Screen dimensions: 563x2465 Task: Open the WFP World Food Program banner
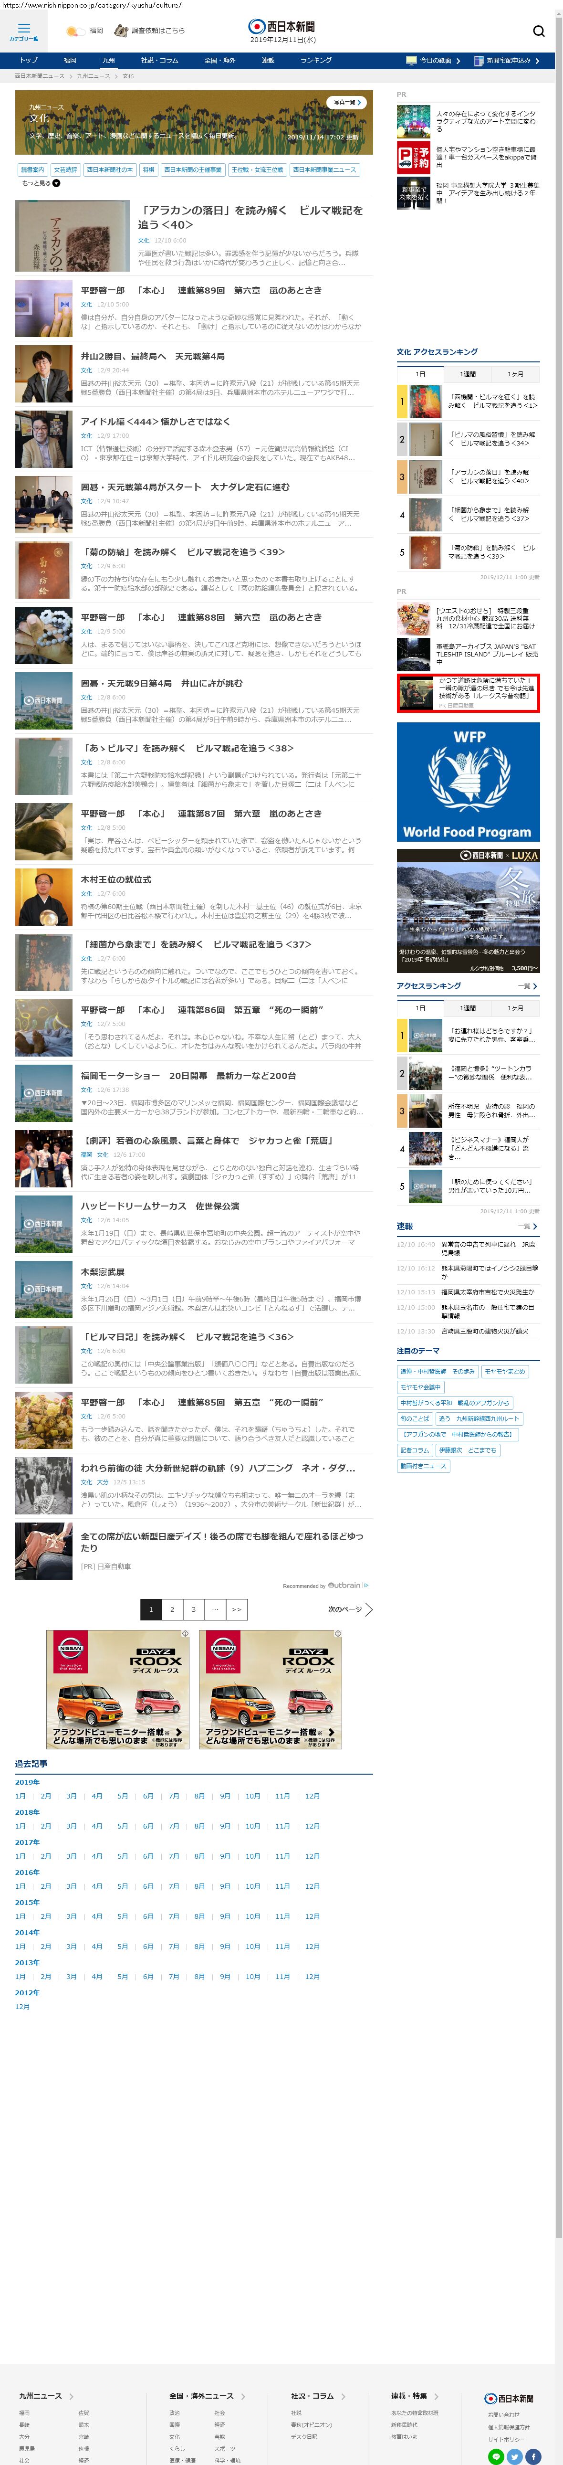468,781
